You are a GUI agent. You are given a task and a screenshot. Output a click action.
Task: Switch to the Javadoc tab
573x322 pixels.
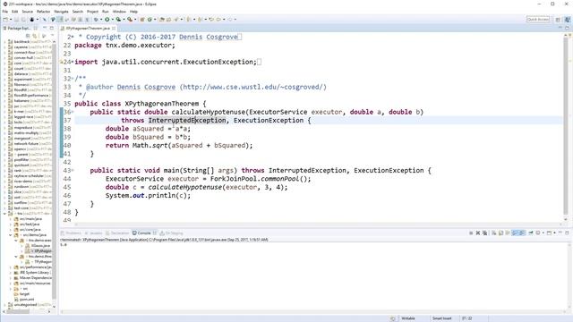(x=94, y=233)
